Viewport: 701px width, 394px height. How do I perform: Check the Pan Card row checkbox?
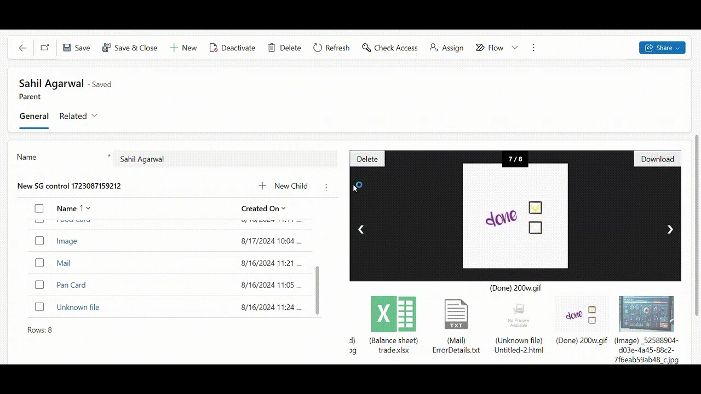[x=39, y=285]
